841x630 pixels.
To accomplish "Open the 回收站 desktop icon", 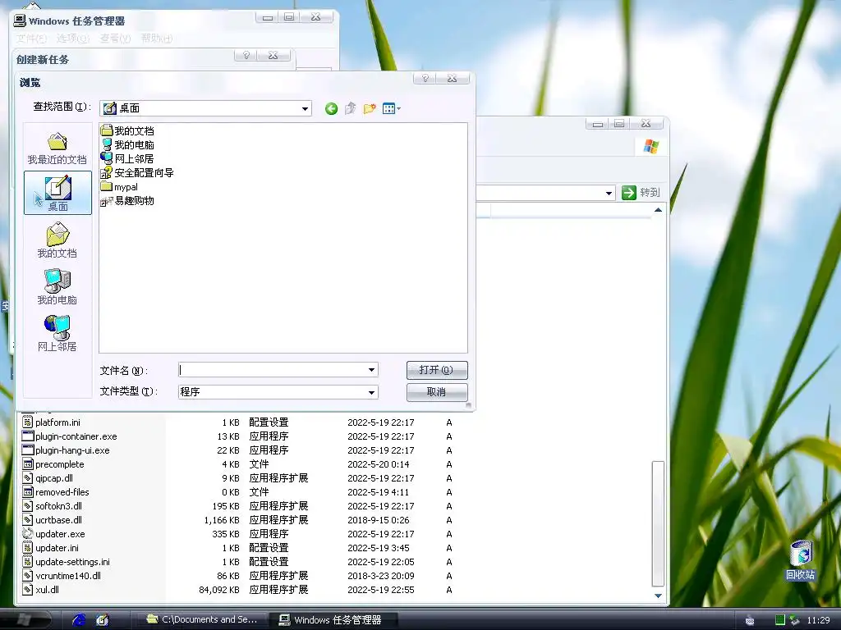I will pos(801,559).
